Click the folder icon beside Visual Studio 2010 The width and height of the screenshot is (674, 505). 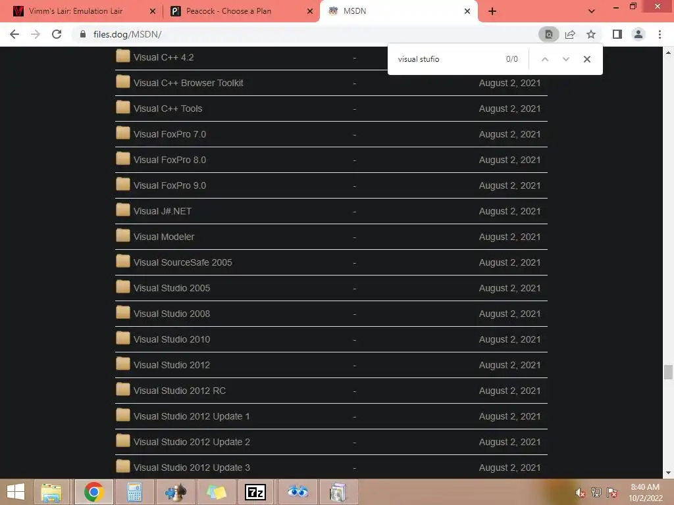point(123,339)
